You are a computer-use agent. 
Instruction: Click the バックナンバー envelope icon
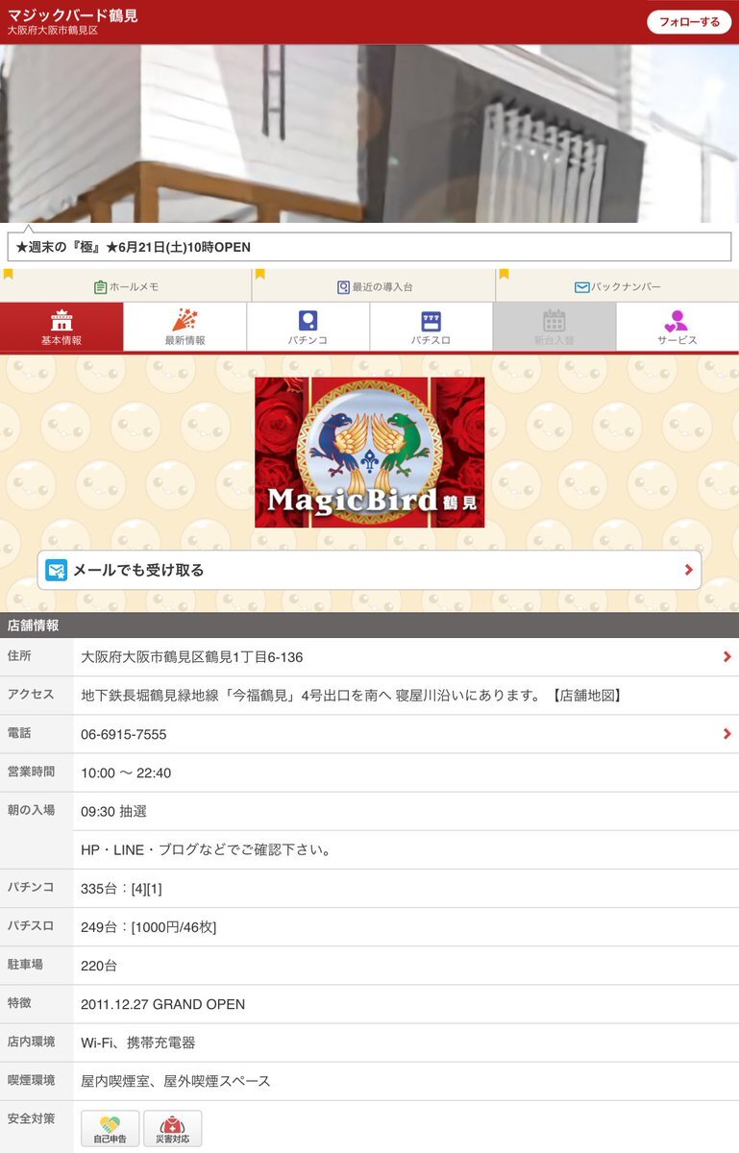581,287
